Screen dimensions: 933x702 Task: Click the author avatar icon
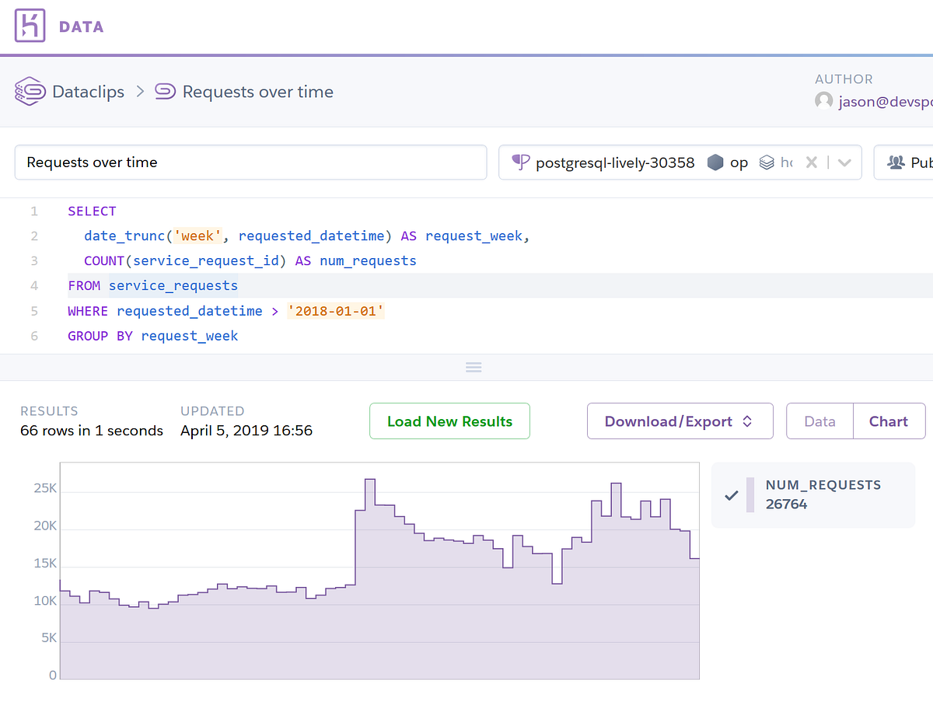[823, 100]
